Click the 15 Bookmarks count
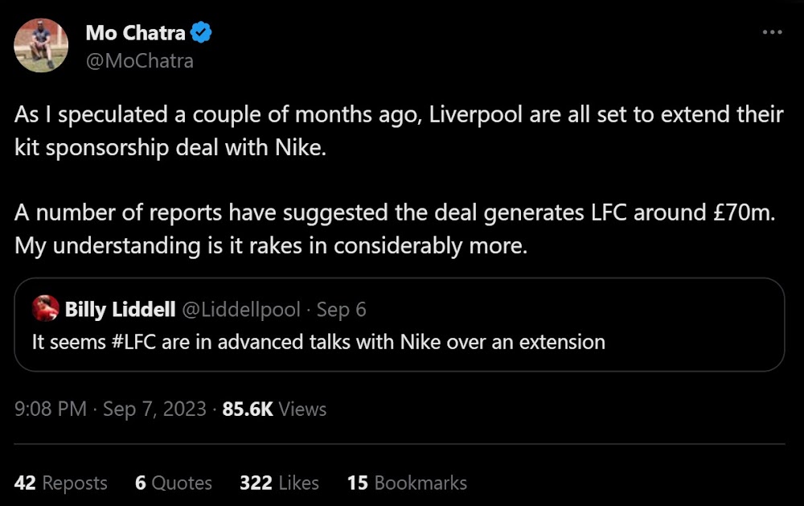The height and width of the screenshot is (506, 804). (x=406, y=483)
